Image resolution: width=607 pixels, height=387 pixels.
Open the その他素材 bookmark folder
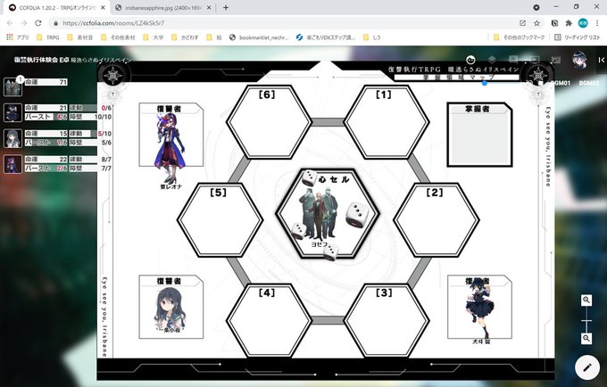(x=118, y=37)
